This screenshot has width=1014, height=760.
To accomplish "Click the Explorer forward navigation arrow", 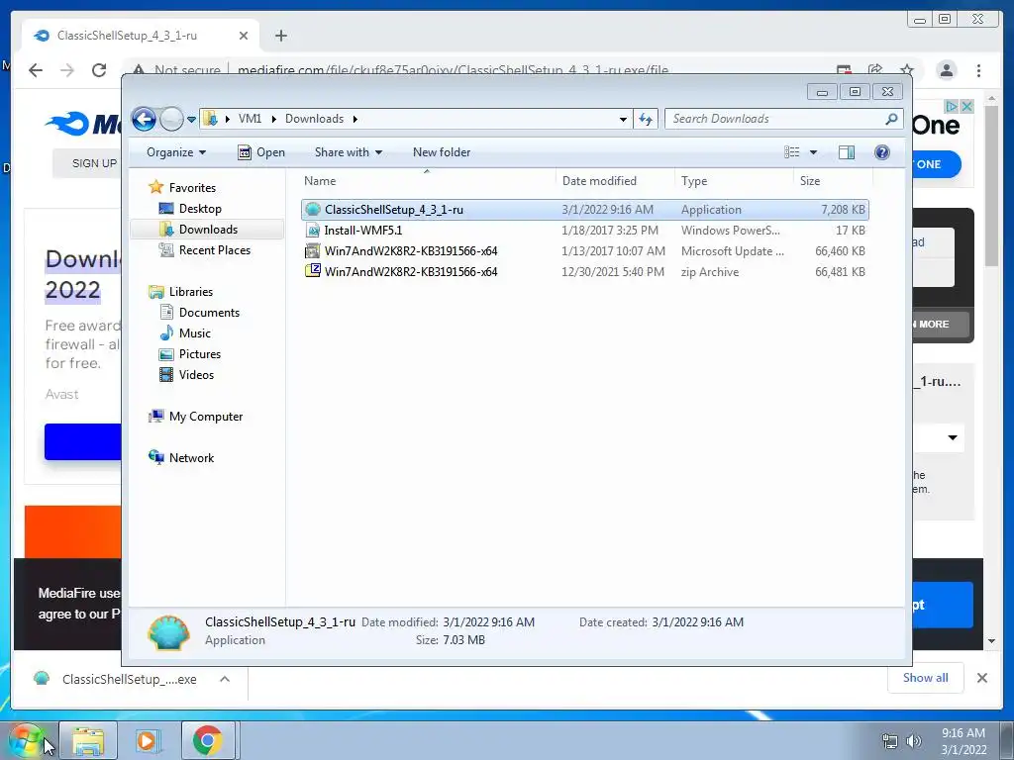I will pyautogui.click(x=171, y=119).
